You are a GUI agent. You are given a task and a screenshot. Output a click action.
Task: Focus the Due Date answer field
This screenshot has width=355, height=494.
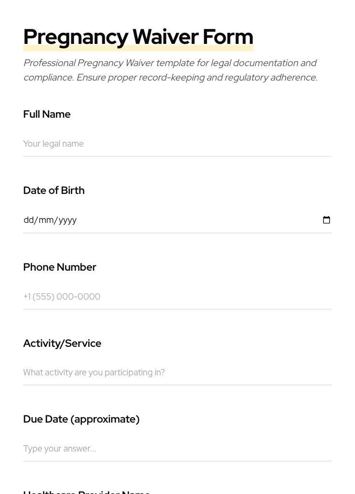tap(177, 449)
